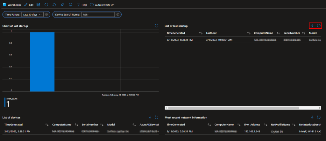
Task: Refresh the workbook using the toolbar refresh icon
Action: click(46, 5)
